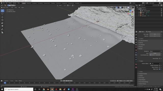Select the Scale tool
163x91 pixels.
[2, 23]
